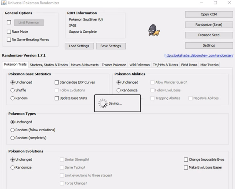Open Moves & Movesets tab
Image resolution: width=235 pixels, height=189 pixels.
coord(85,65)
